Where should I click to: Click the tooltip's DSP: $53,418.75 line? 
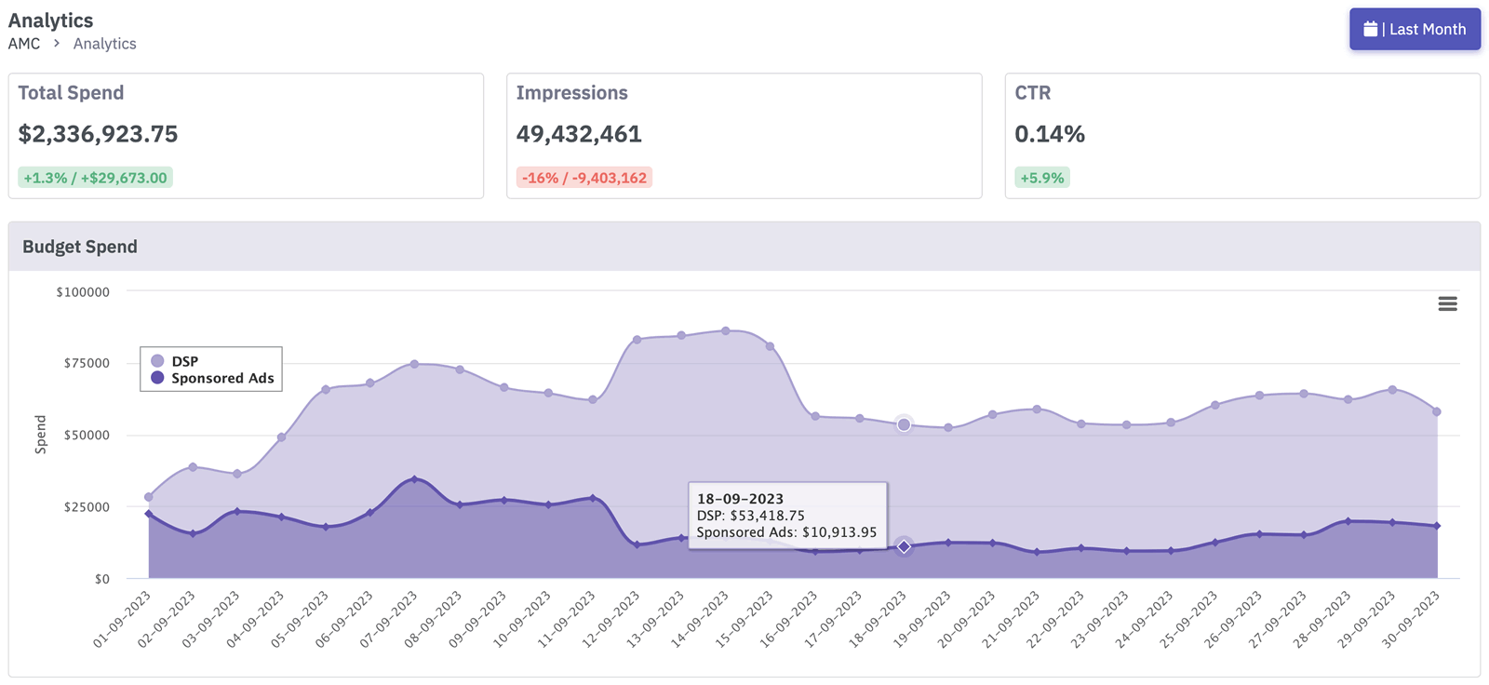coord(751,516)
